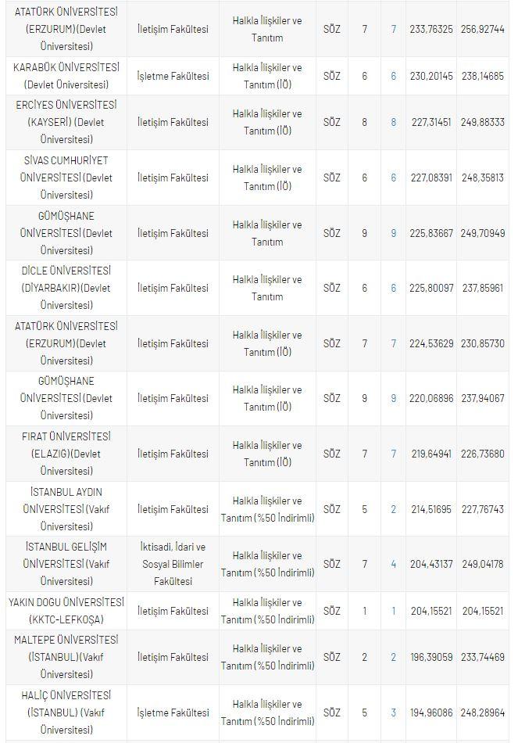This screenshot has height=743, width=518.
Task: Click blue number 6 in Dicle Üniversitesi row
Action: point(394,288)
